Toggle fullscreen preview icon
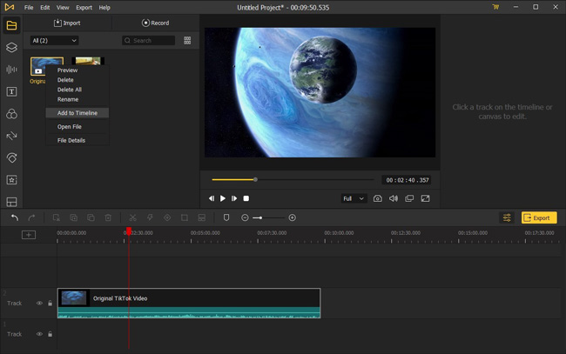The height and width of the screenshot is (354, 566). click(425, 198)
